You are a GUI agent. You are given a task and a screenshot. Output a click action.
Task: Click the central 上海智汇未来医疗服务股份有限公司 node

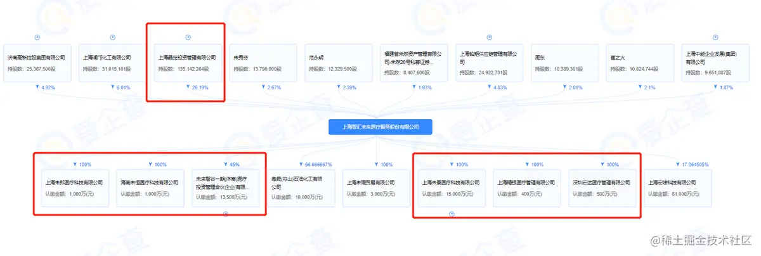[x=380, y=127]
